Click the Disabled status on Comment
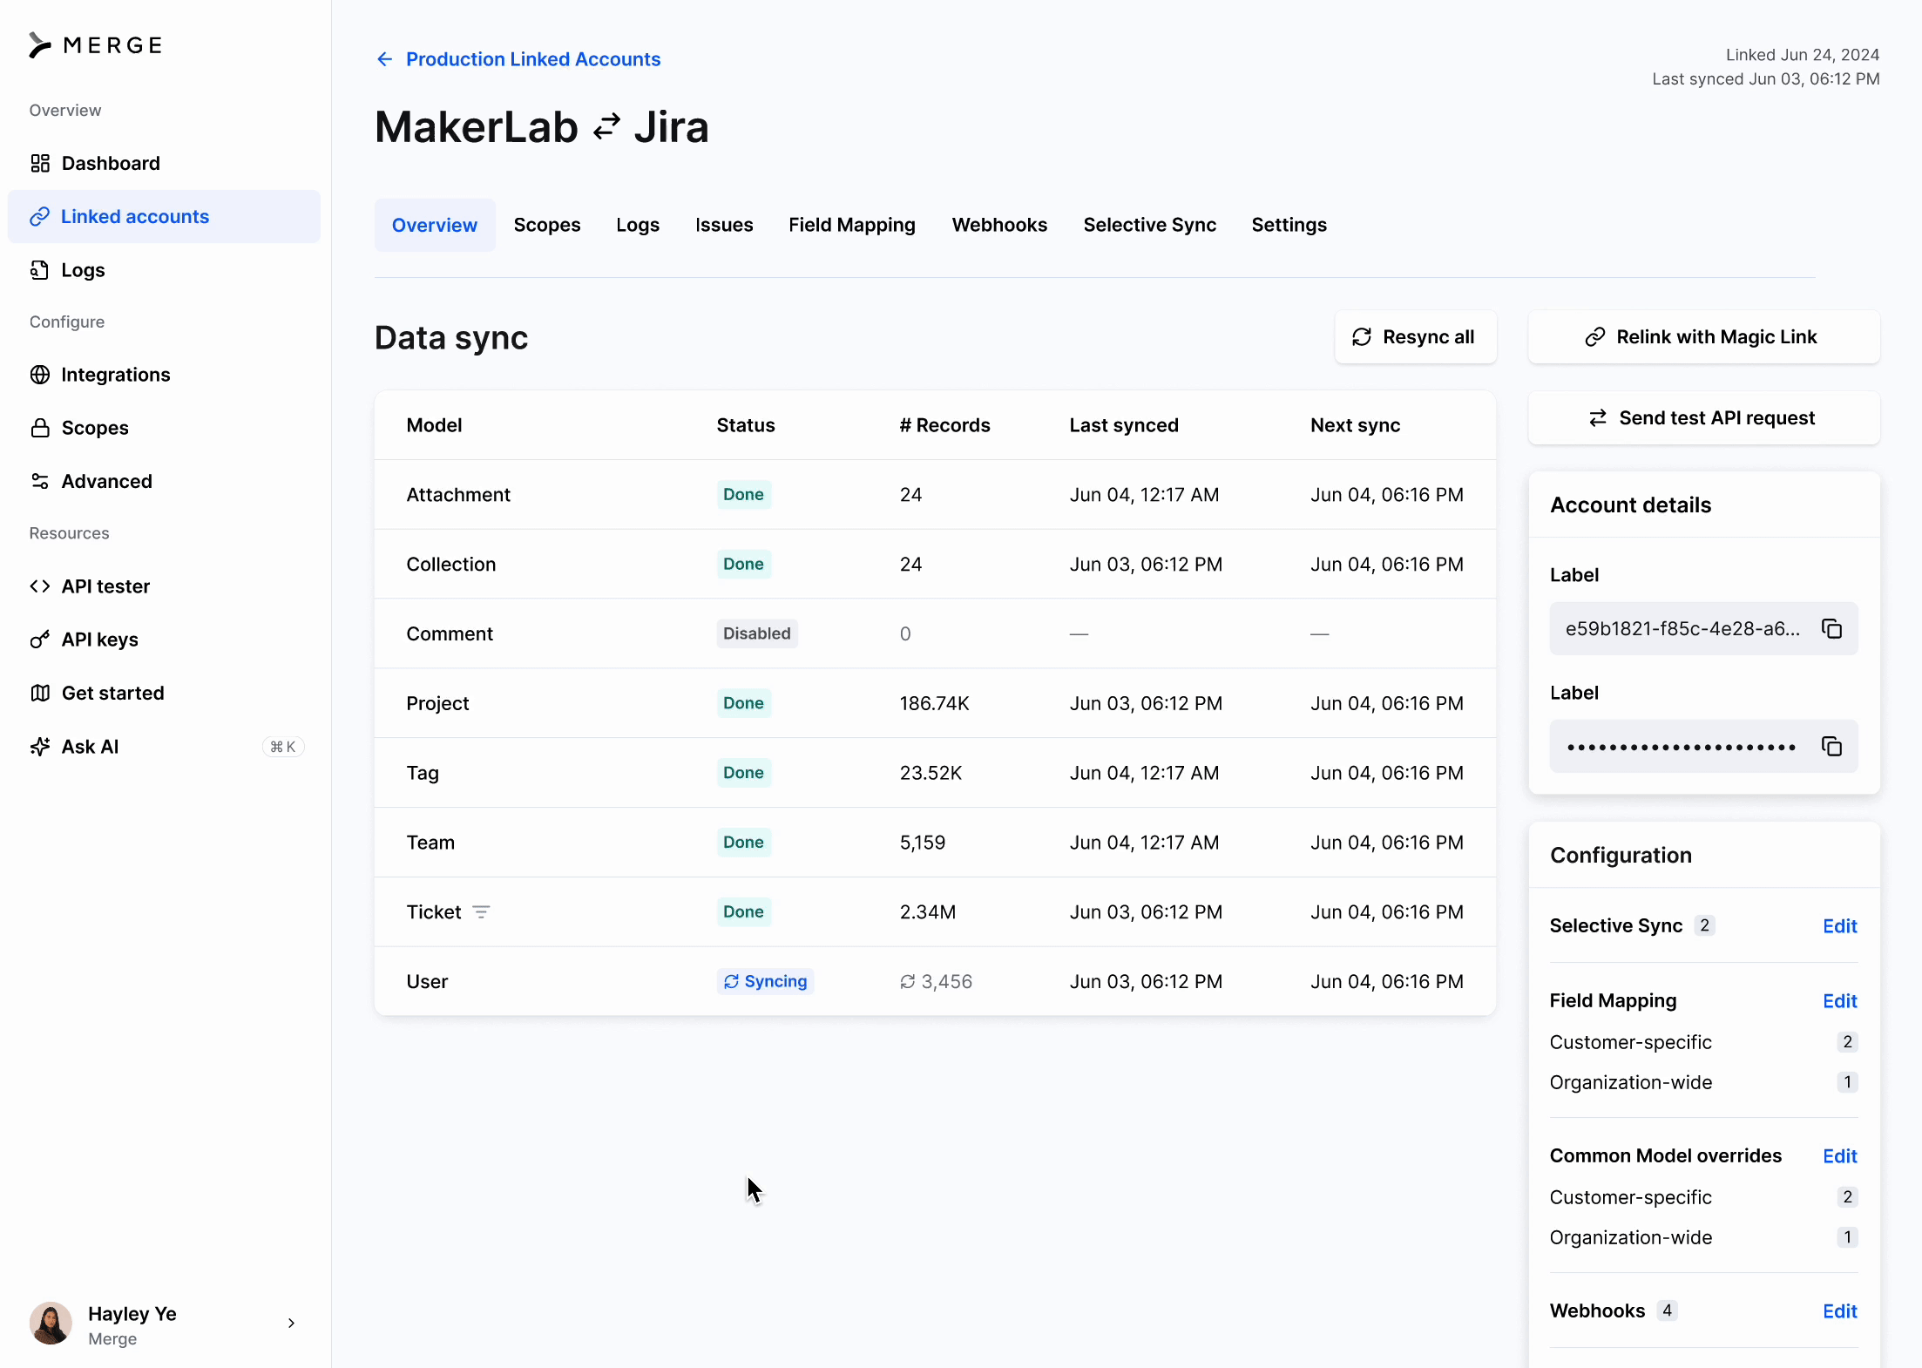This screenshot has height=1368, width=1922. coord(757,633)
